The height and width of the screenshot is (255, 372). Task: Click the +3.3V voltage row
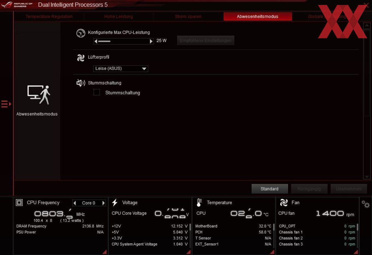pos(150,238)
